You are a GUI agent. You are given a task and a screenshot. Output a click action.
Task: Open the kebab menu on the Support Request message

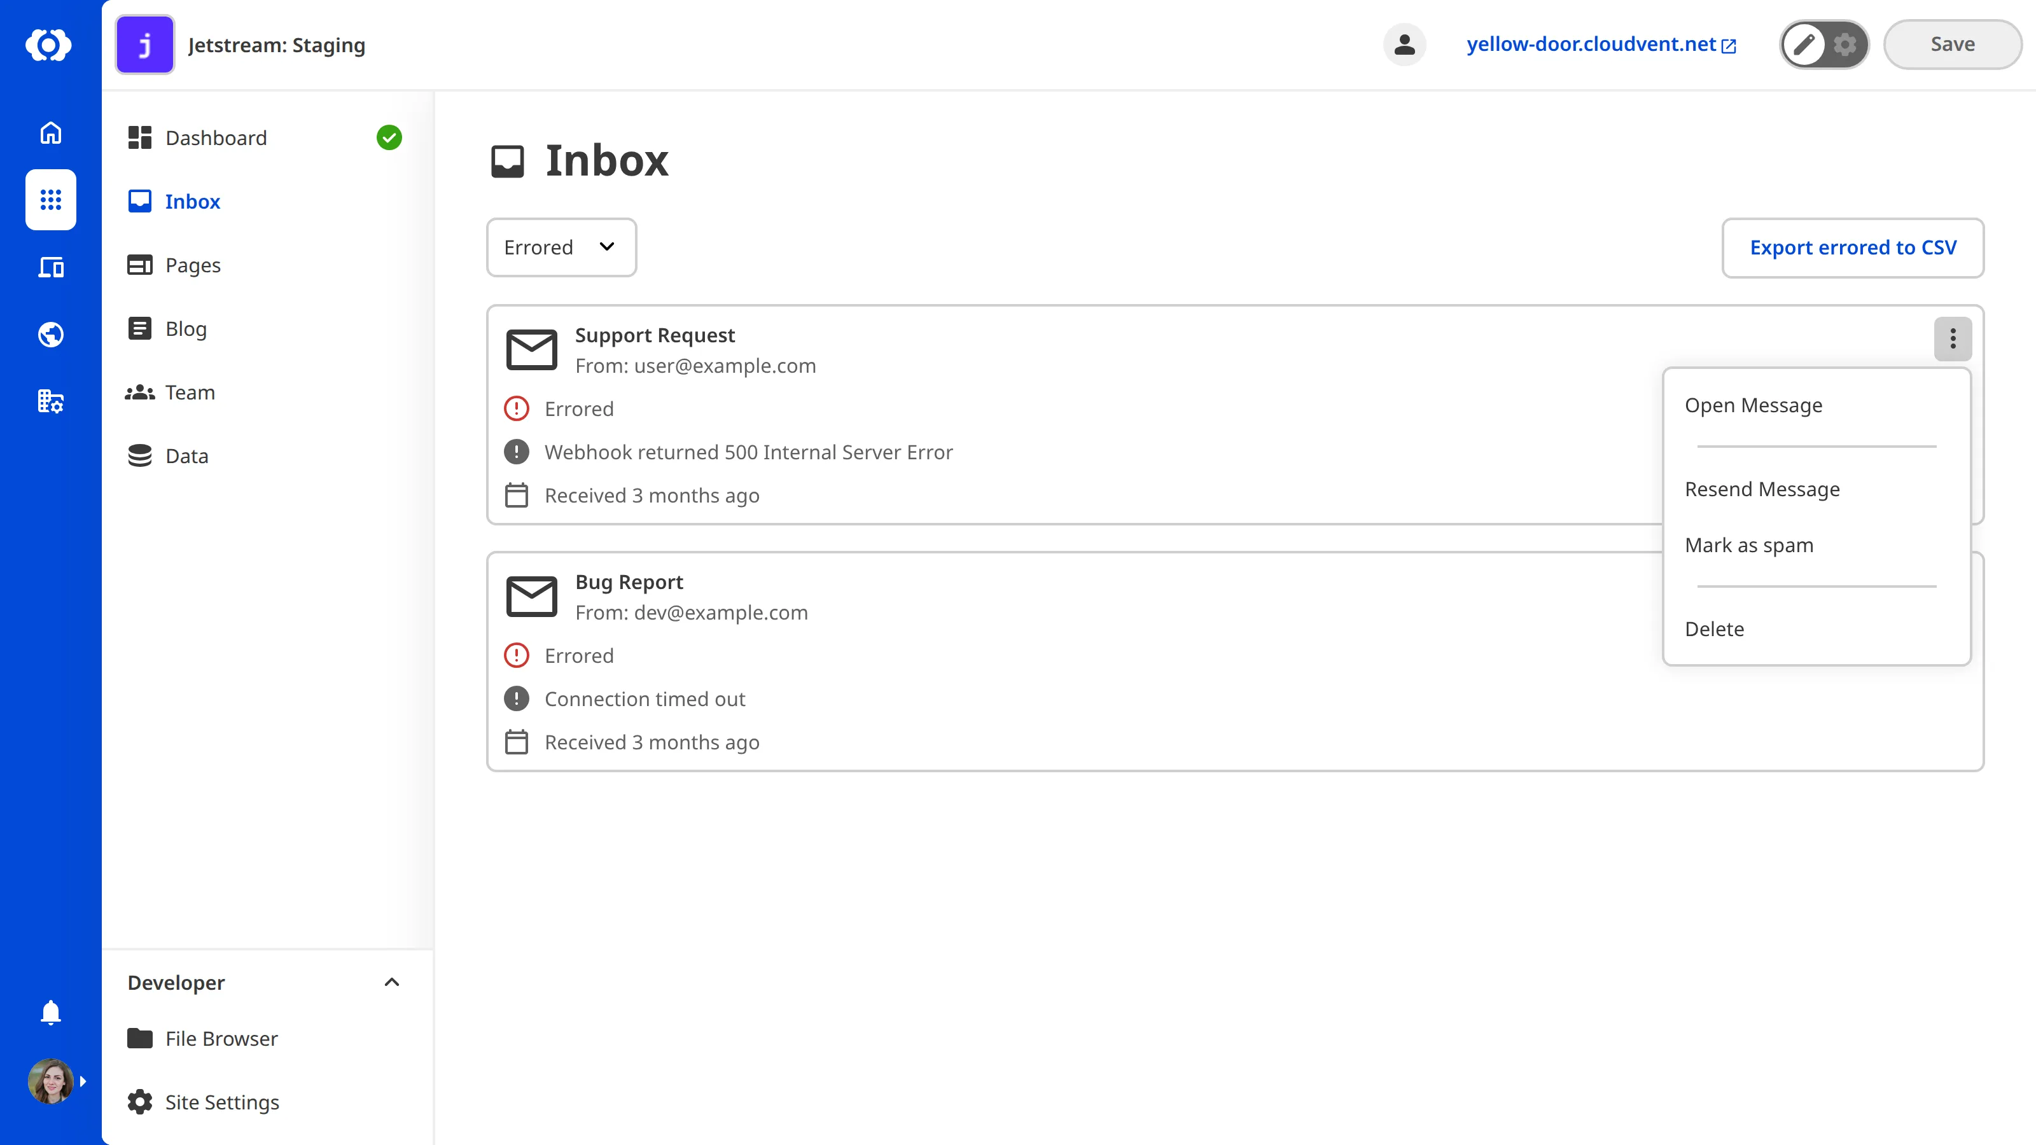1952,339
